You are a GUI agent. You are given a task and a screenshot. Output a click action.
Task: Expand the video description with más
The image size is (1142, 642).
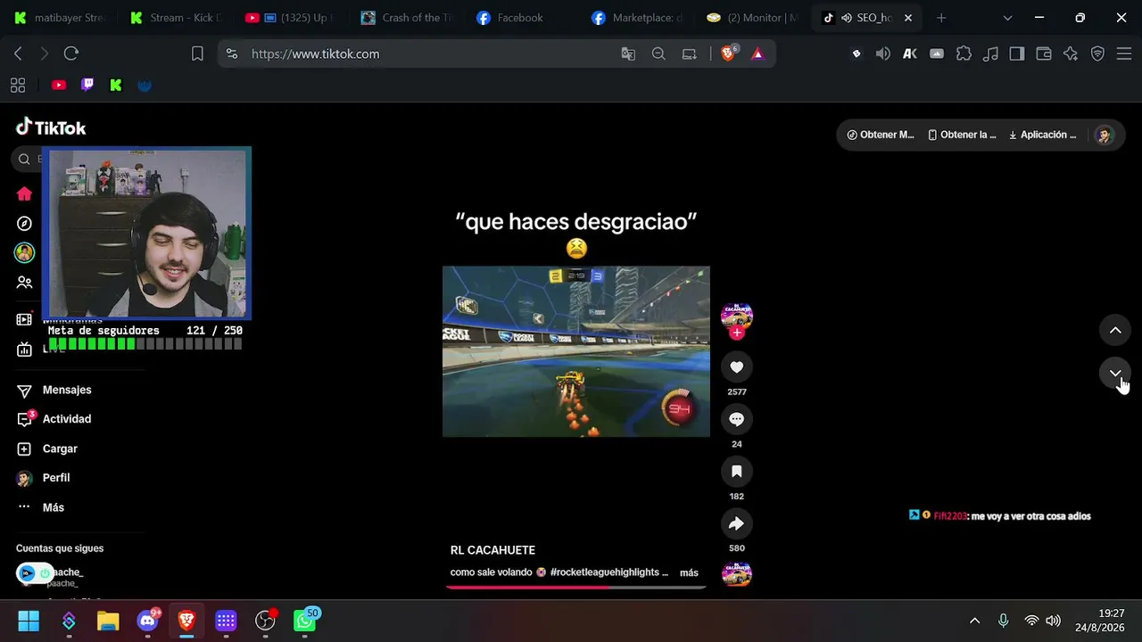(x=689, y=572)
